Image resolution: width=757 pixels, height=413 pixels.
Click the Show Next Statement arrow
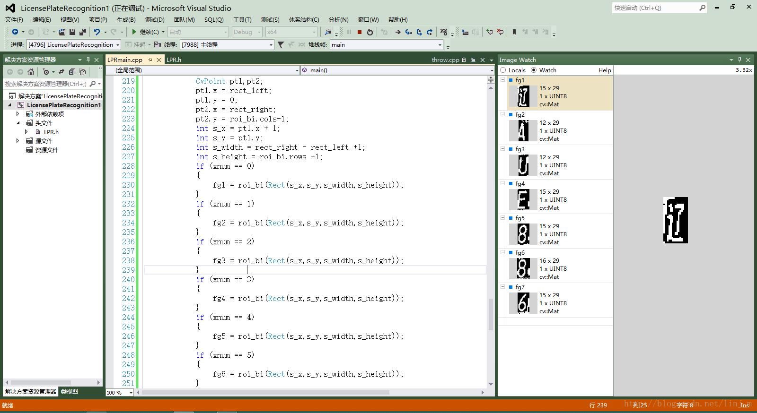click(398, 32)
